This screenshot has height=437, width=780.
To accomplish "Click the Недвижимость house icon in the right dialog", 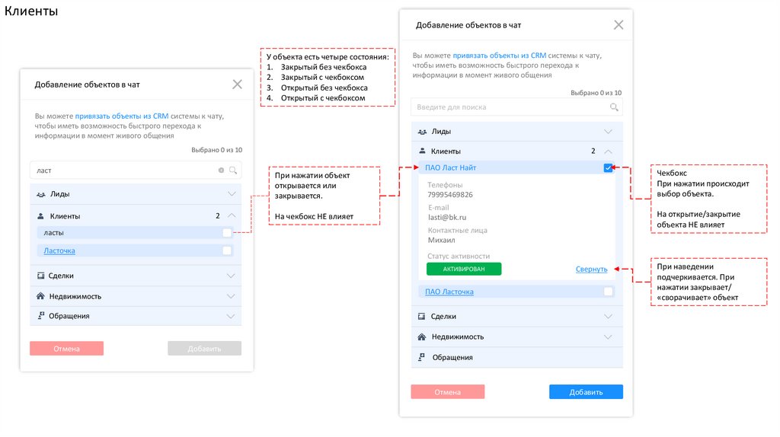I will point(421,337).
